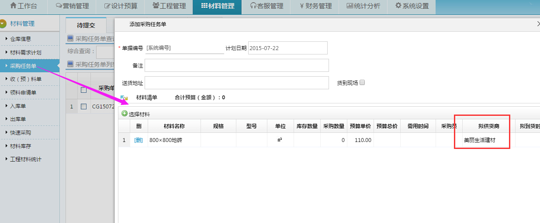Check the box for row CG1507 order
The image size is (540, 223).
(x=84, y=106)
